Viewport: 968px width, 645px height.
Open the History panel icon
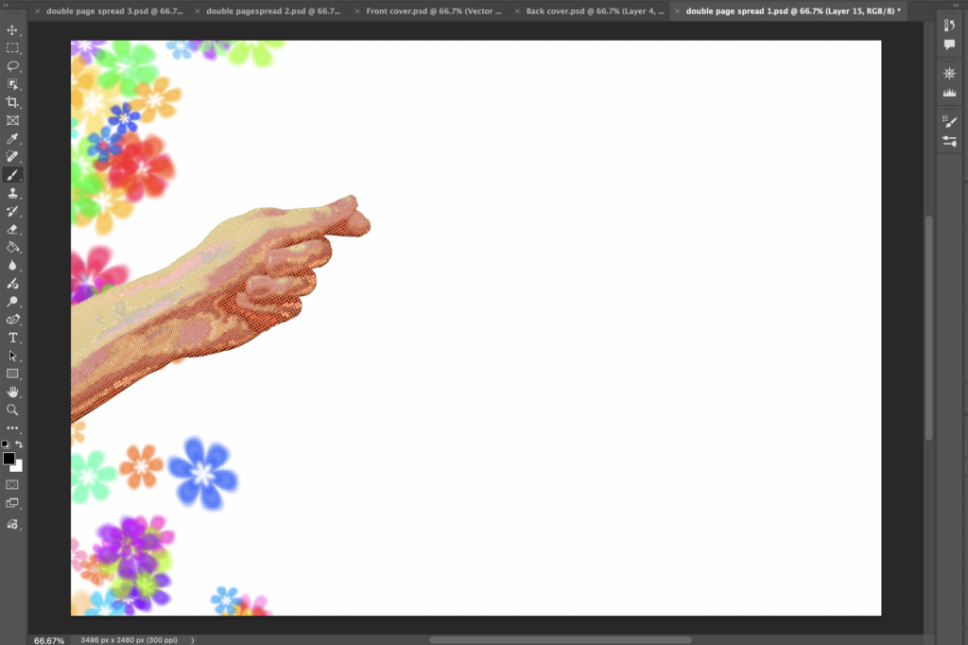[950, 26]
